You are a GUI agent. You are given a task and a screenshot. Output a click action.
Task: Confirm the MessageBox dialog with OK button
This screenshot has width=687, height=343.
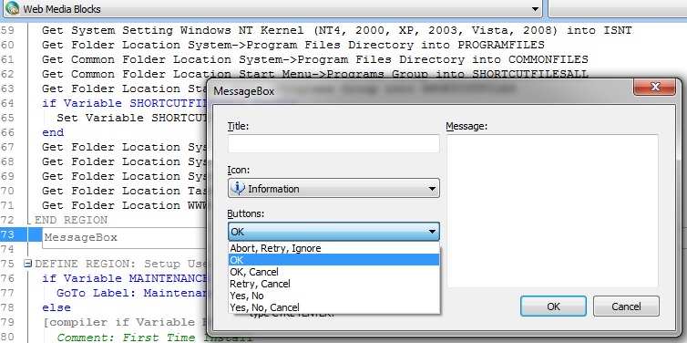click(553, 307)
